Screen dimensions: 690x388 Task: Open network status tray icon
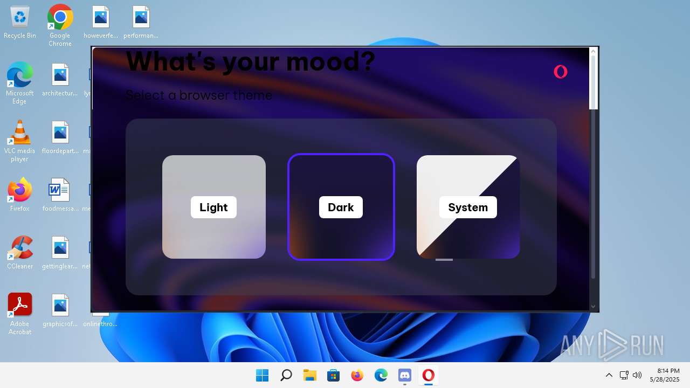pyautogui.click(x=624, y=375)
